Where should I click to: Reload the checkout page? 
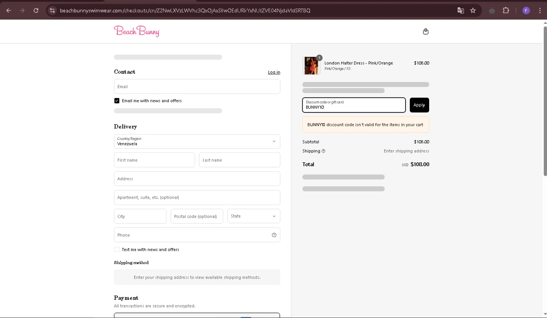[36, 11]
